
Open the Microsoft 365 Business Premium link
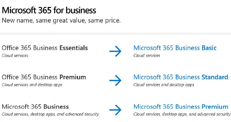[181, 107]
